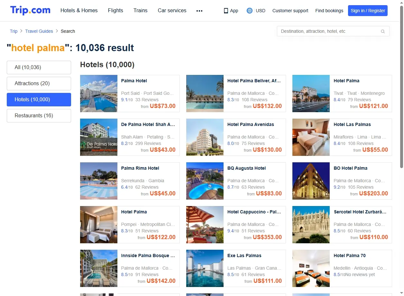Open Hotel Palma 70 thumbnail
The width and height of the screenshot is (404, 296).
[x=311, y=268]
